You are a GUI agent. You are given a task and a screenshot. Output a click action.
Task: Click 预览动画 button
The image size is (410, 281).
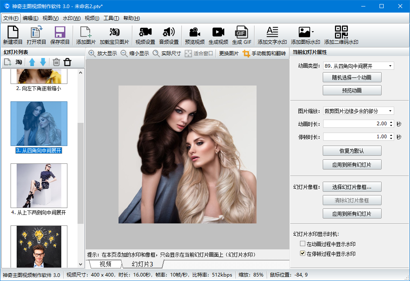coord(352,90)
